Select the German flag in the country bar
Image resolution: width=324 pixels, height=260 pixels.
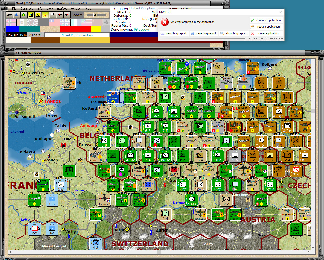click(x=11, y=22)
